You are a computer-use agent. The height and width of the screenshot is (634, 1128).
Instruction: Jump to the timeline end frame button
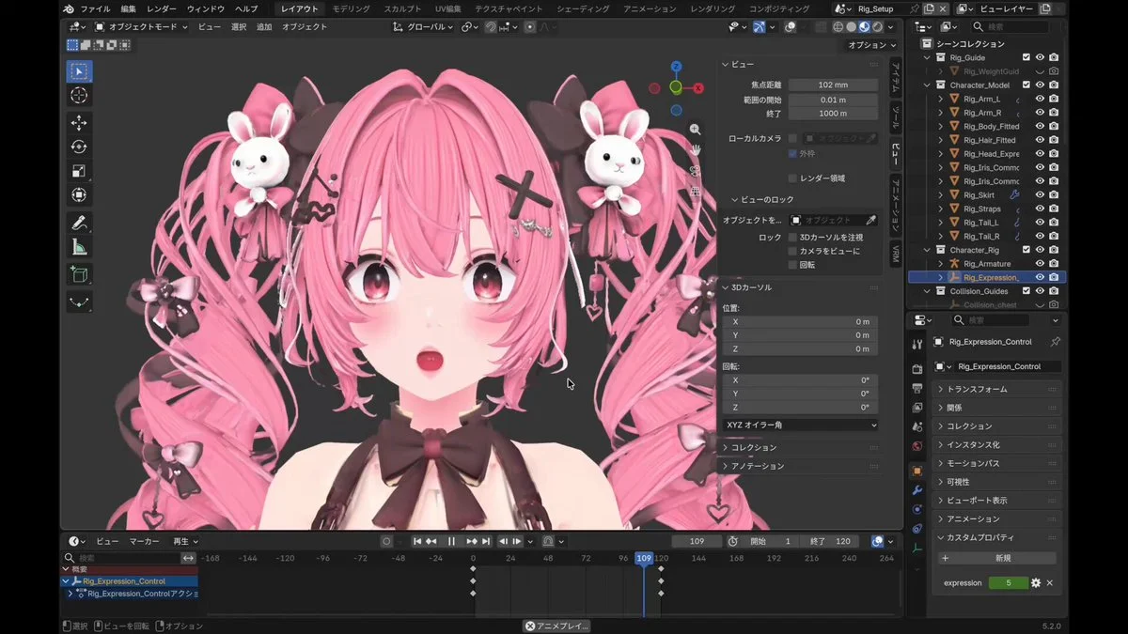point(486,541)
